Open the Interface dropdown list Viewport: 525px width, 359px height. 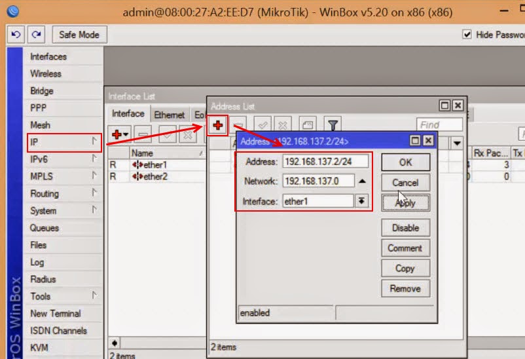pos(361,201)
